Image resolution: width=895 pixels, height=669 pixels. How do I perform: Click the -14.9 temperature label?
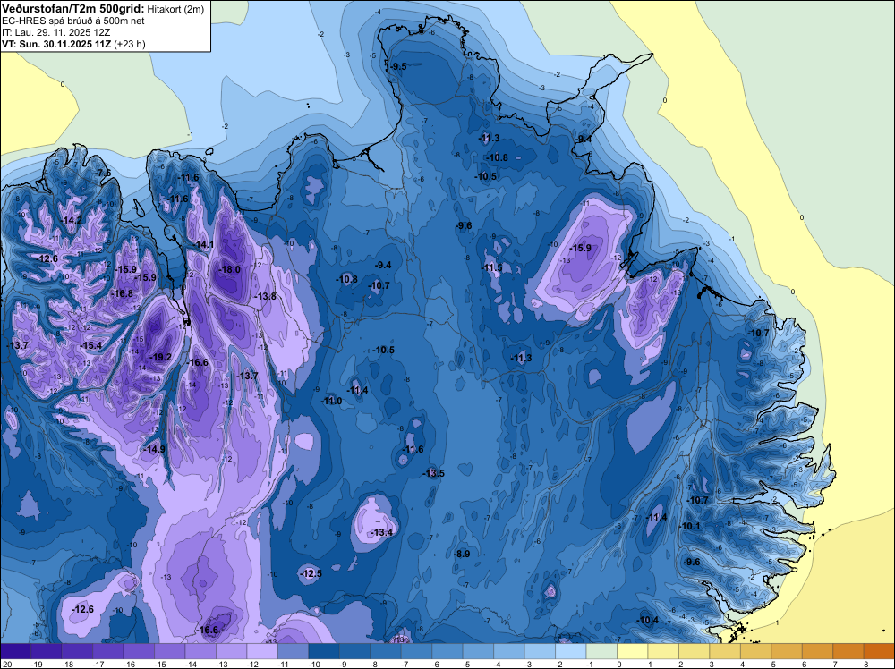154,449
